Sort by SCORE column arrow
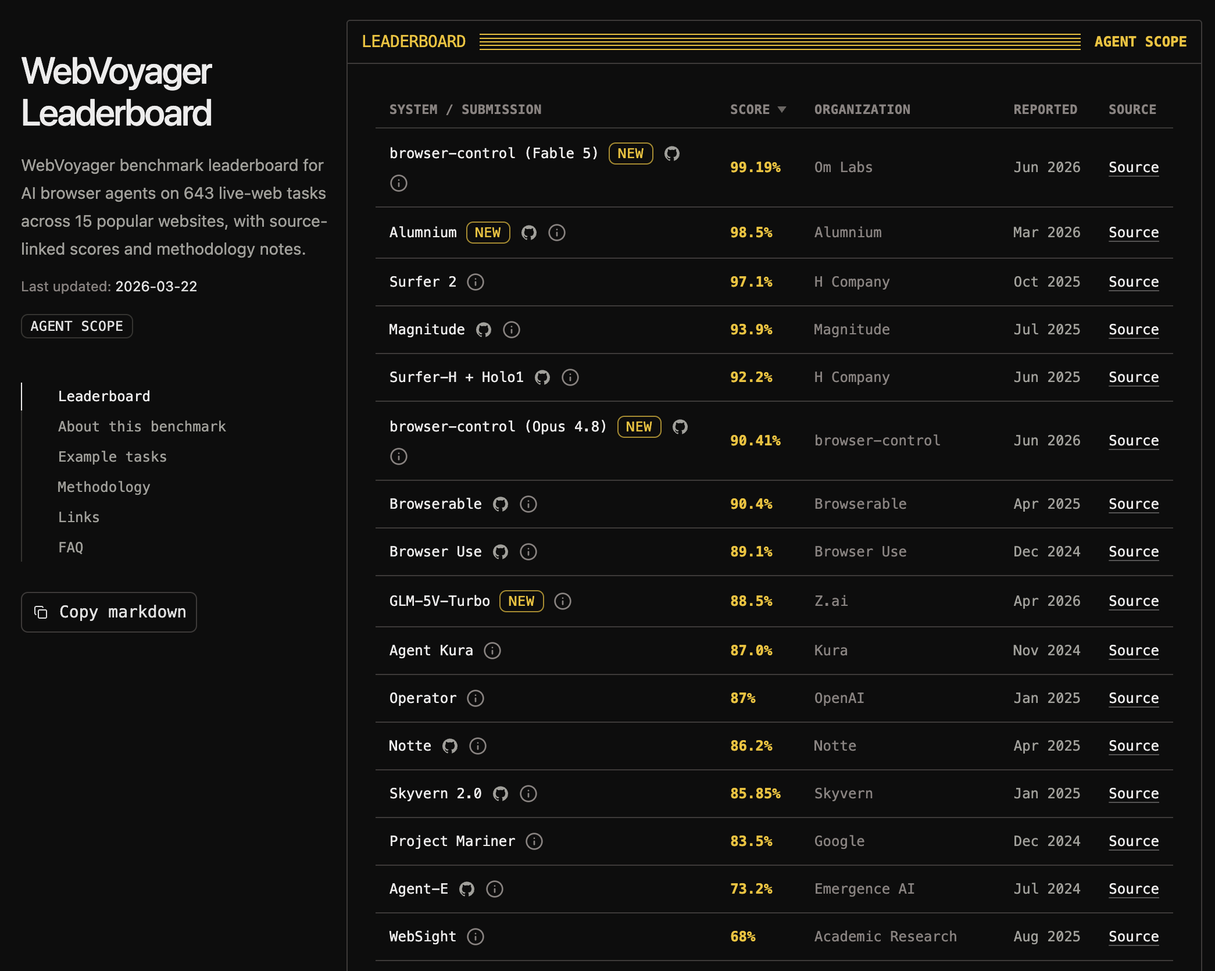 coord(782,110)
